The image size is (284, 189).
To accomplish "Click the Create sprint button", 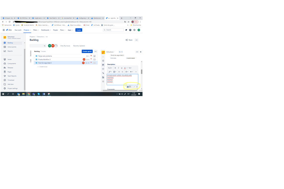I will click(x=87, y=51).
